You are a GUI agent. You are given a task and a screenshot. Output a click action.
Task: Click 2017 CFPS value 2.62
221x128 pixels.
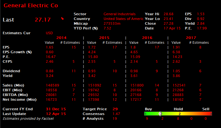pyautogui.click(x=176, y=61)
